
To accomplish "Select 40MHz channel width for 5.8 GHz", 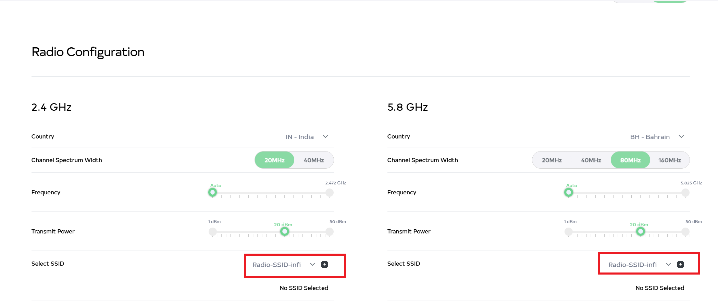I will [591, 160].
